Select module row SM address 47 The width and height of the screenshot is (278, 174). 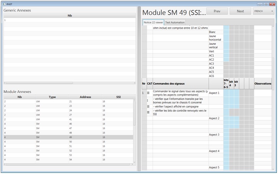click(x=68, y=128)
